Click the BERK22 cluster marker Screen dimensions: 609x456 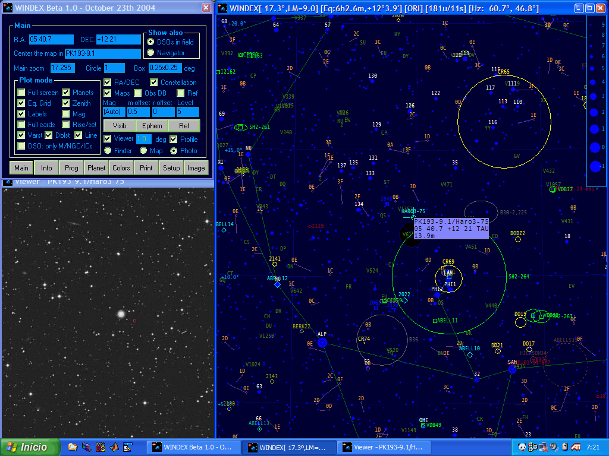[302, 331]
